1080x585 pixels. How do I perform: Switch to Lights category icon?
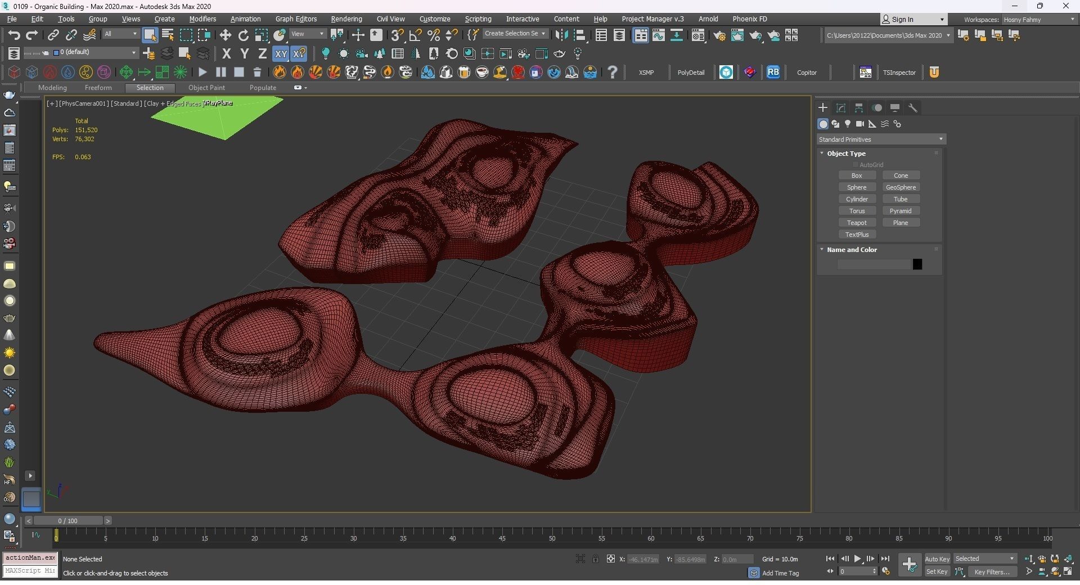point(847,124)
